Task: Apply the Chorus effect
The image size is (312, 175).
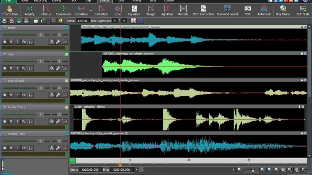Action: pyautogui.click(x=46, y=10)
